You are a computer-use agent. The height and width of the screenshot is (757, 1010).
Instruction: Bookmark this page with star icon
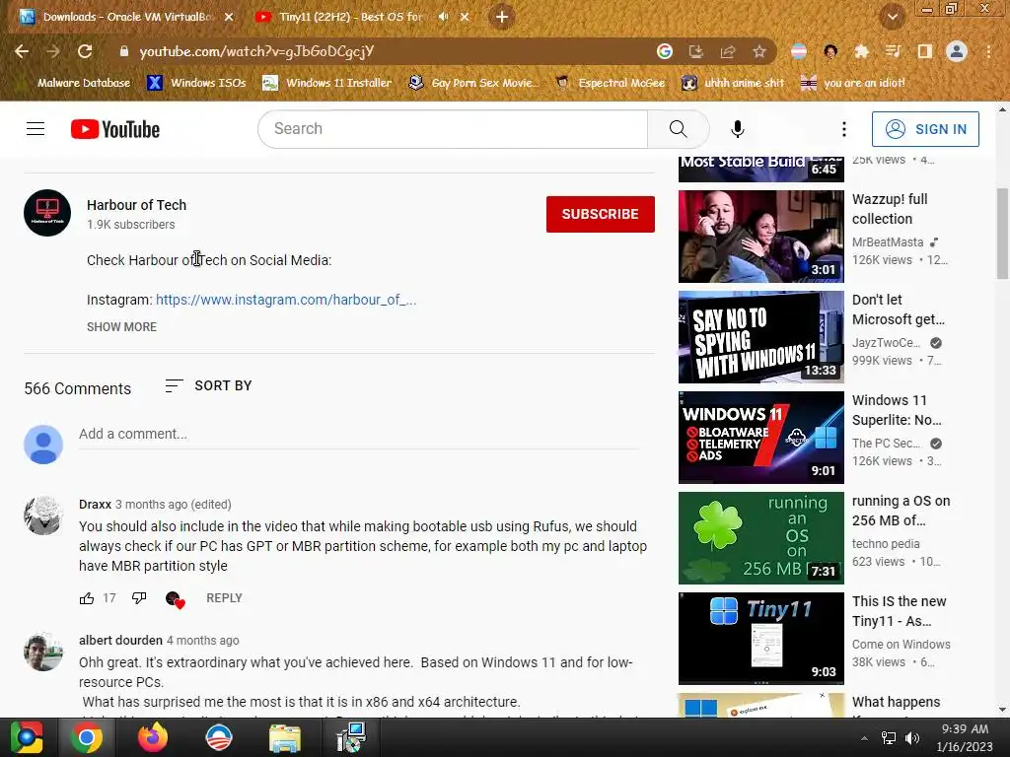759,51
